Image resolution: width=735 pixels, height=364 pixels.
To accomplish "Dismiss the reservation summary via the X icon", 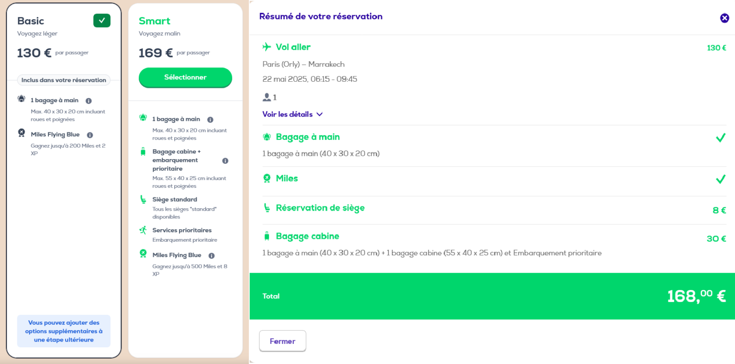I will (x=724, y=18).
